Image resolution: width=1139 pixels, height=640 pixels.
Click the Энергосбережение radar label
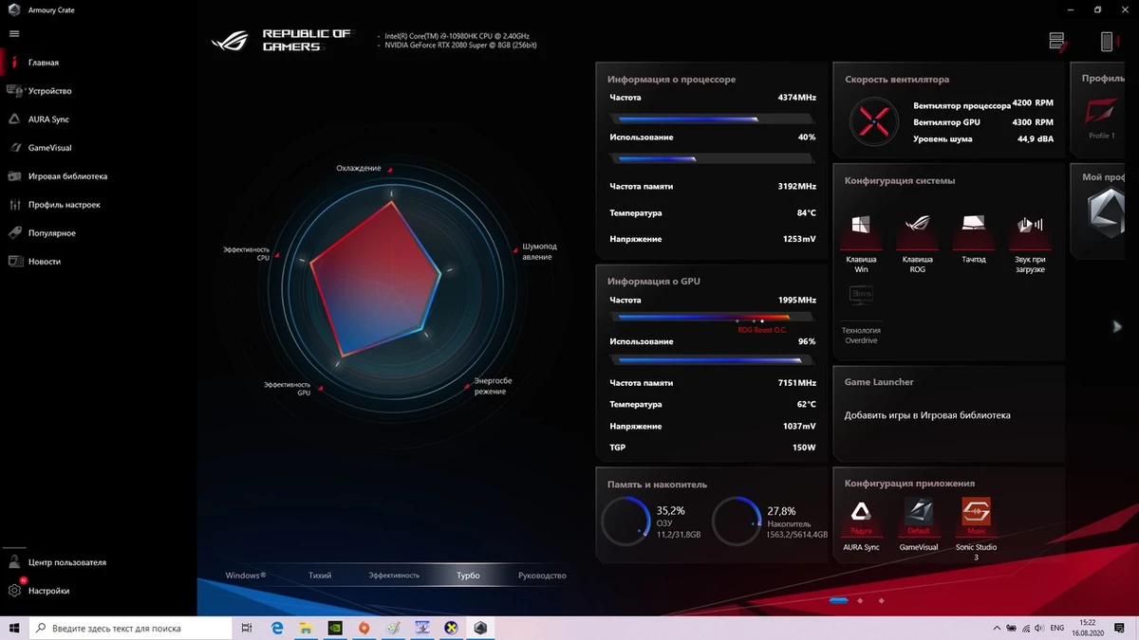point(493,386)
